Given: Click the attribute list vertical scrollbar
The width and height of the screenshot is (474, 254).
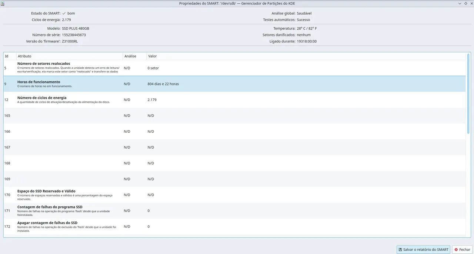Looking at the screenshot, I should [468, 94].
